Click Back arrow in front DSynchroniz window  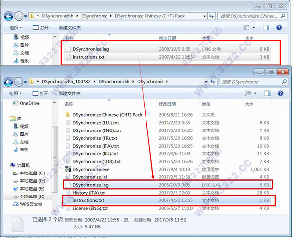pyautogui.click(x=9, y=82)
